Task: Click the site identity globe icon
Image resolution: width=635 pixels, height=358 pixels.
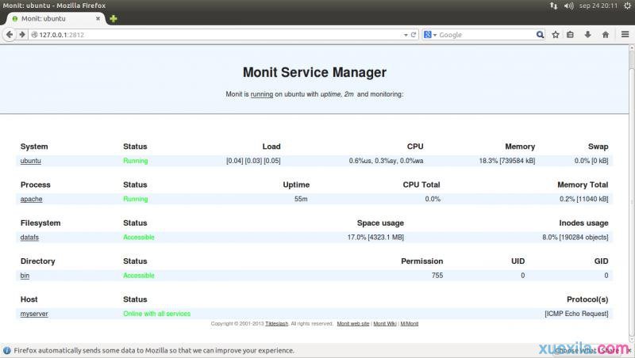Action: (x=34, y=35)
